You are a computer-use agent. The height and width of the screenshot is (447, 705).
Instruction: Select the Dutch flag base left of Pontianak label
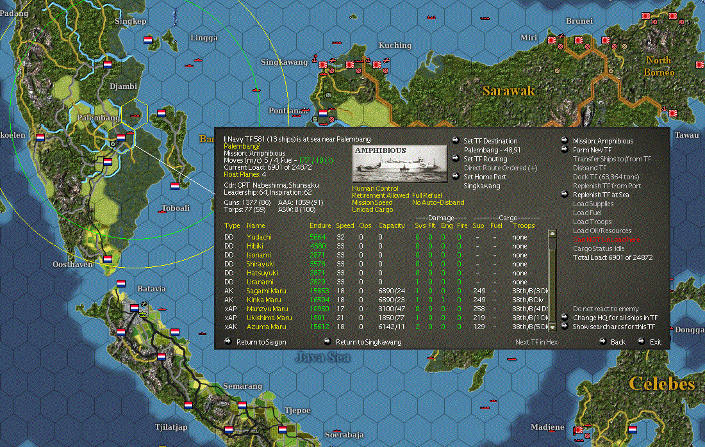(323, 113)
